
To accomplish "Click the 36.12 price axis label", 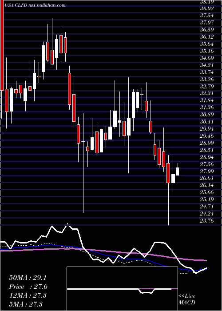I will tap(207, 37).
